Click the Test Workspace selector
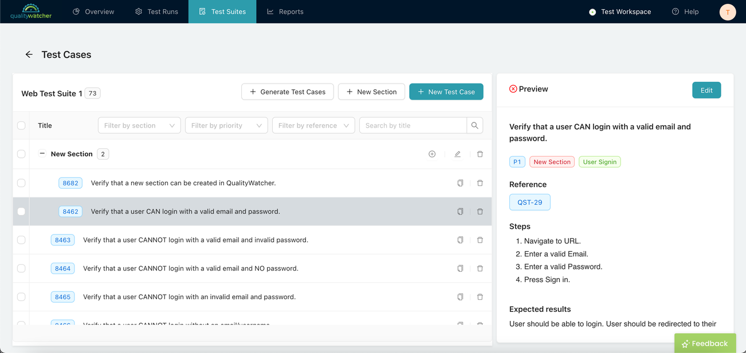746x353 pixels. (x=620, y=11)
